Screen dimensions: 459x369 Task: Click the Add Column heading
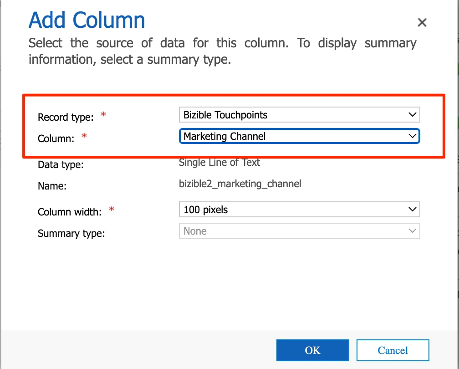pos(87,20)
